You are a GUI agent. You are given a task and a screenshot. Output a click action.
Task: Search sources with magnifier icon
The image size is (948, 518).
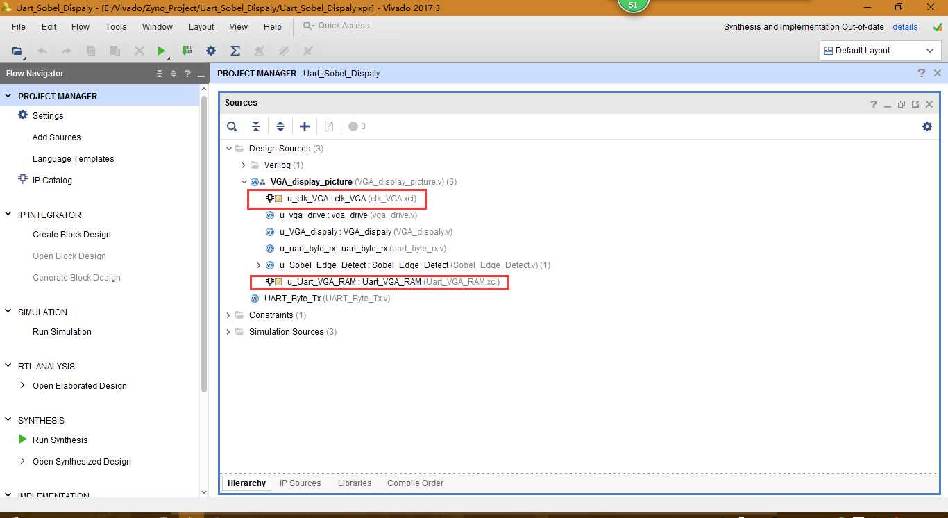(x=232, y=126)
